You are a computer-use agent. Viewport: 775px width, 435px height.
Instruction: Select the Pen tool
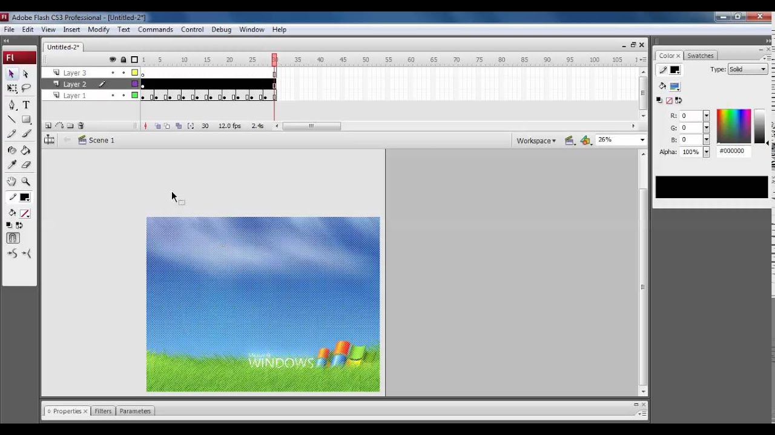pyautogui.click(x=12, y=105)
